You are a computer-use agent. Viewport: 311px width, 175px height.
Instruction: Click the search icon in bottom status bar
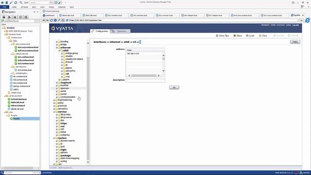click(x=2, y=173)
